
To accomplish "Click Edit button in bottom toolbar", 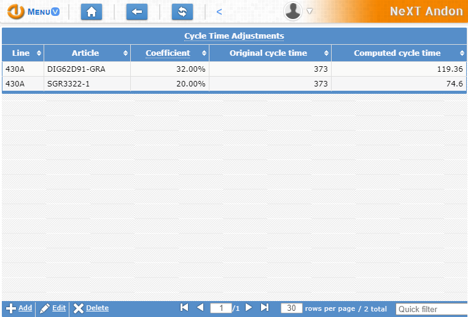I will 53,308.
